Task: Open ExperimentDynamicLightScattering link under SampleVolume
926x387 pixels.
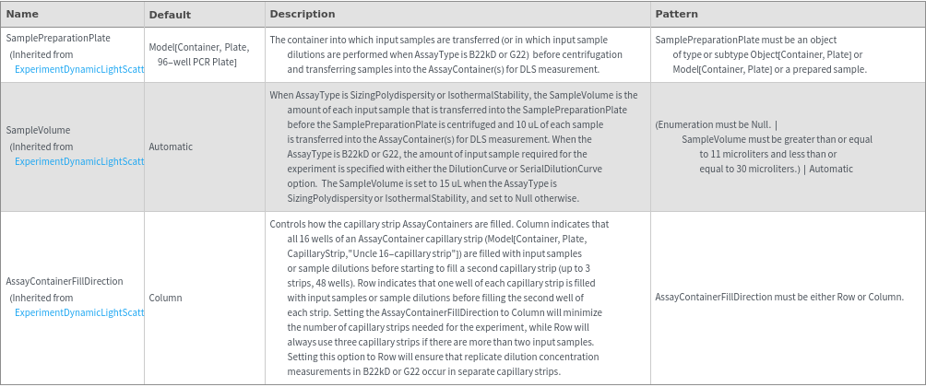Action: click(79, 161)
